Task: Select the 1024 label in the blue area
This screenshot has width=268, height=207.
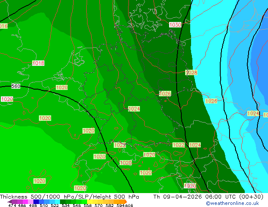Action: tap(253, 113)
